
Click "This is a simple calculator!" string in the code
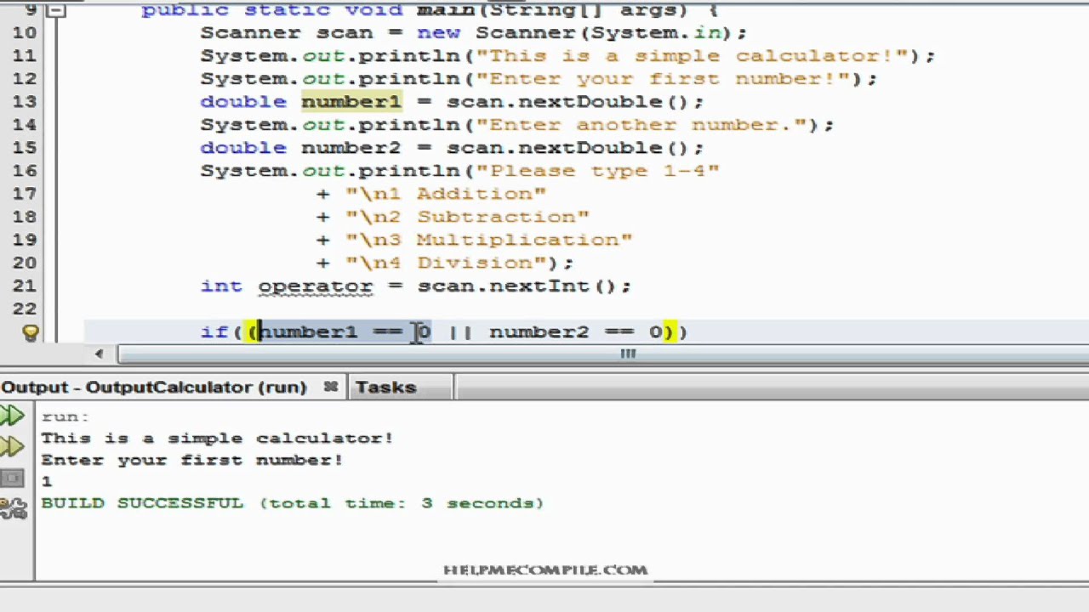(x=692, y=55)
